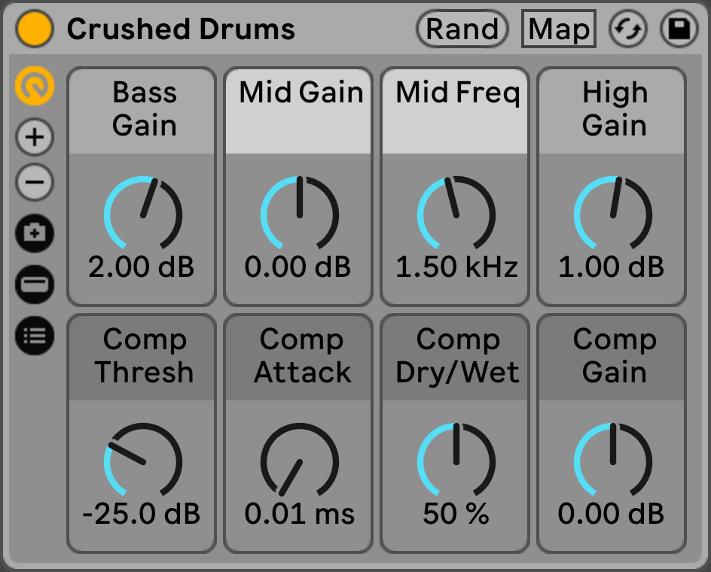The image size is (711, 572).
Task: Click the Comp Attack knob
Action: [x=300, y=461]
